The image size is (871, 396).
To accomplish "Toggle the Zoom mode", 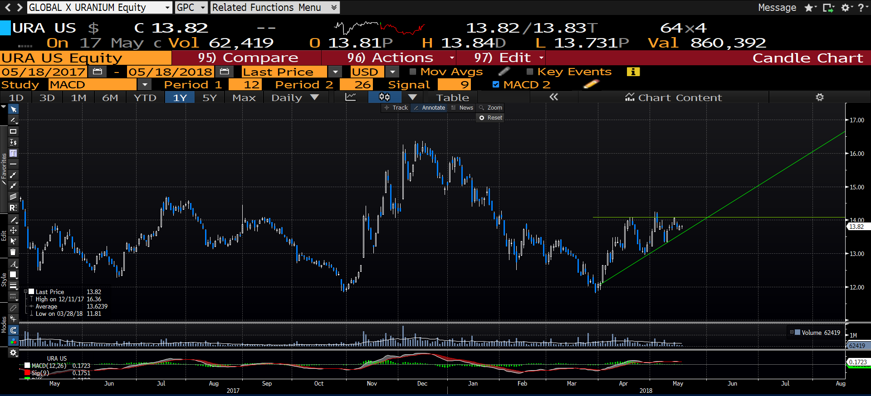I will (x=491, y=108).
